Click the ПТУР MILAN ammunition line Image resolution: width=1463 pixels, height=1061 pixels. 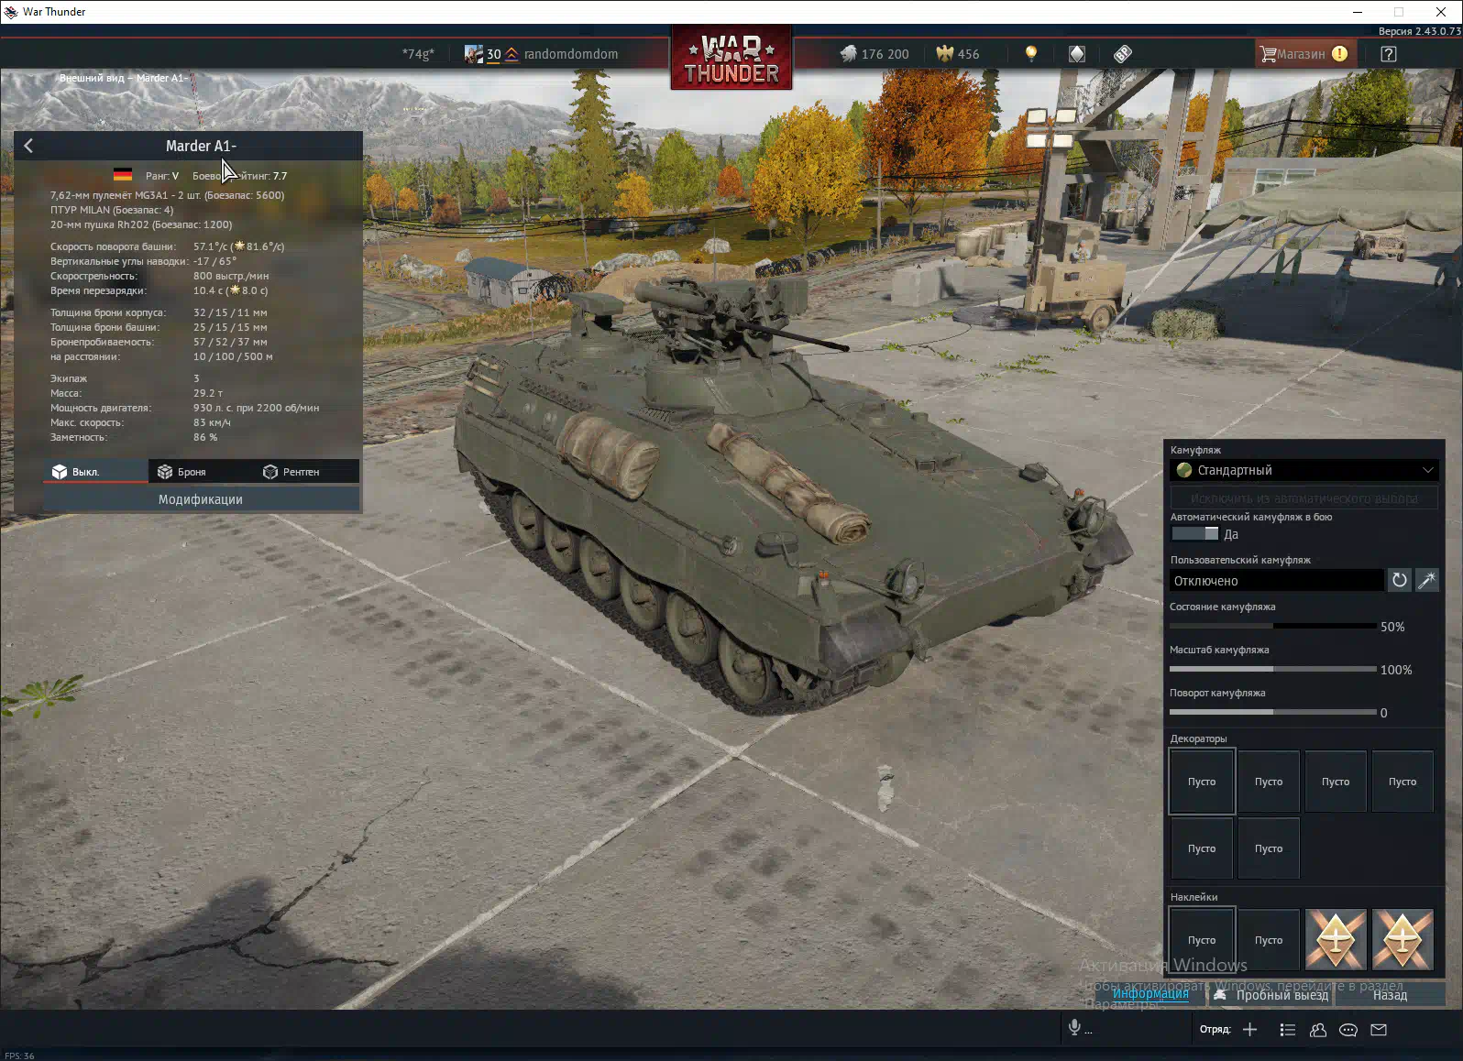pyautogui.click(x=112, y=210)
